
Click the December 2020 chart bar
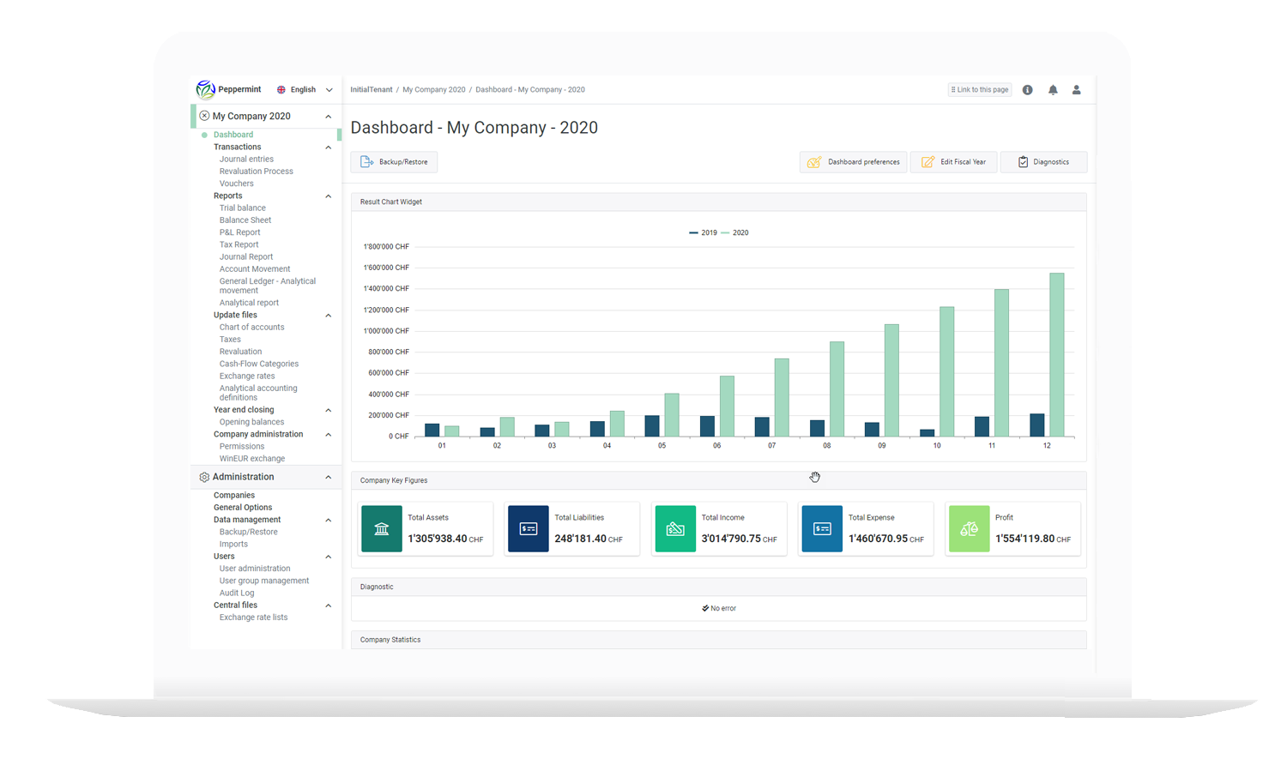pyautogui.click(x=1056, y=356)
